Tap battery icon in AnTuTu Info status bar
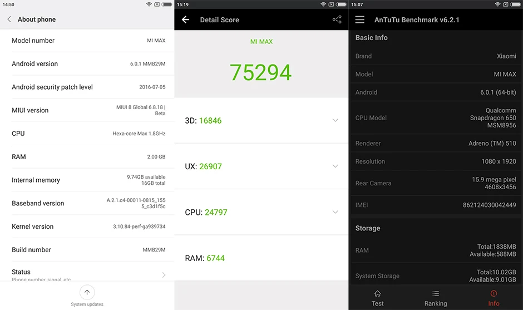 [x=516, y=4]
